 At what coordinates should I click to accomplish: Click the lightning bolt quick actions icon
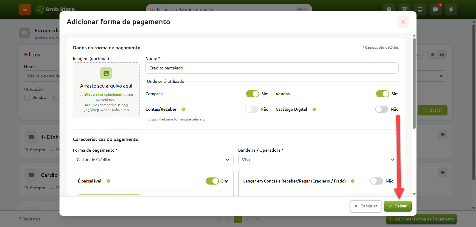[x=451, y=9]
